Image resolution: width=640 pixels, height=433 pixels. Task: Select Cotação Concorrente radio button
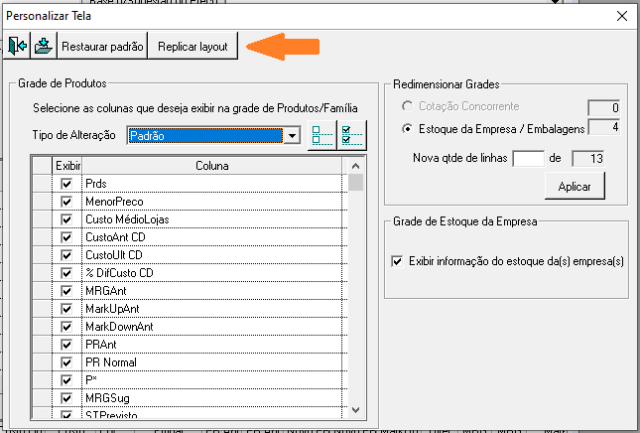(x=407, y=106)
